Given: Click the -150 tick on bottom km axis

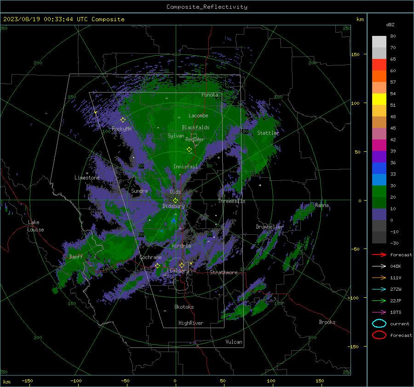Looking at the screenshot, I should point(27,381).
